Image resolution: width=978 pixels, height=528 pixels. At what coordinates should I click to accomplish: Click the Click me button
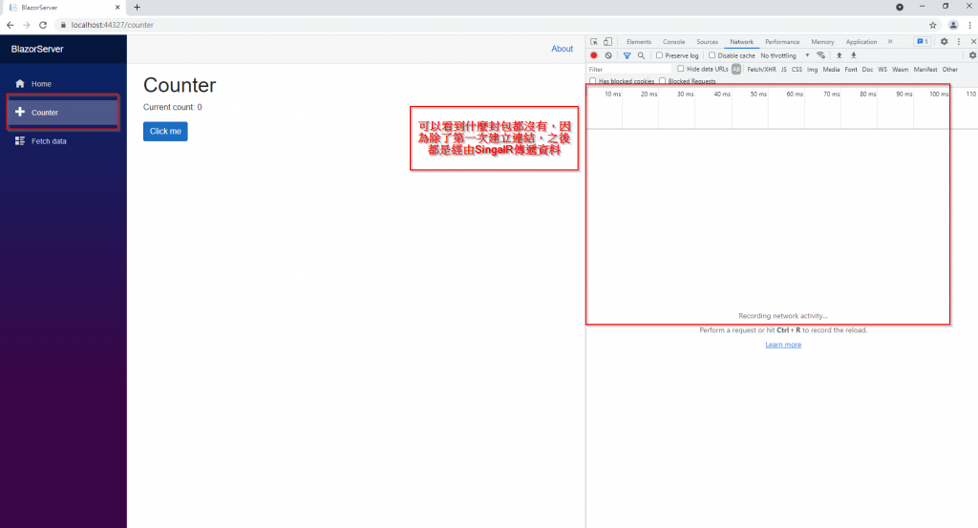tap(165, 132)
